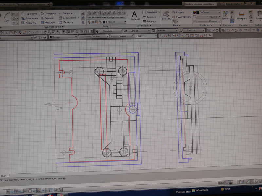262x196 pixels.
Task: Toggle layer on/off lightbulb icon
Action: pyautogui.click(x=89, y=22)
